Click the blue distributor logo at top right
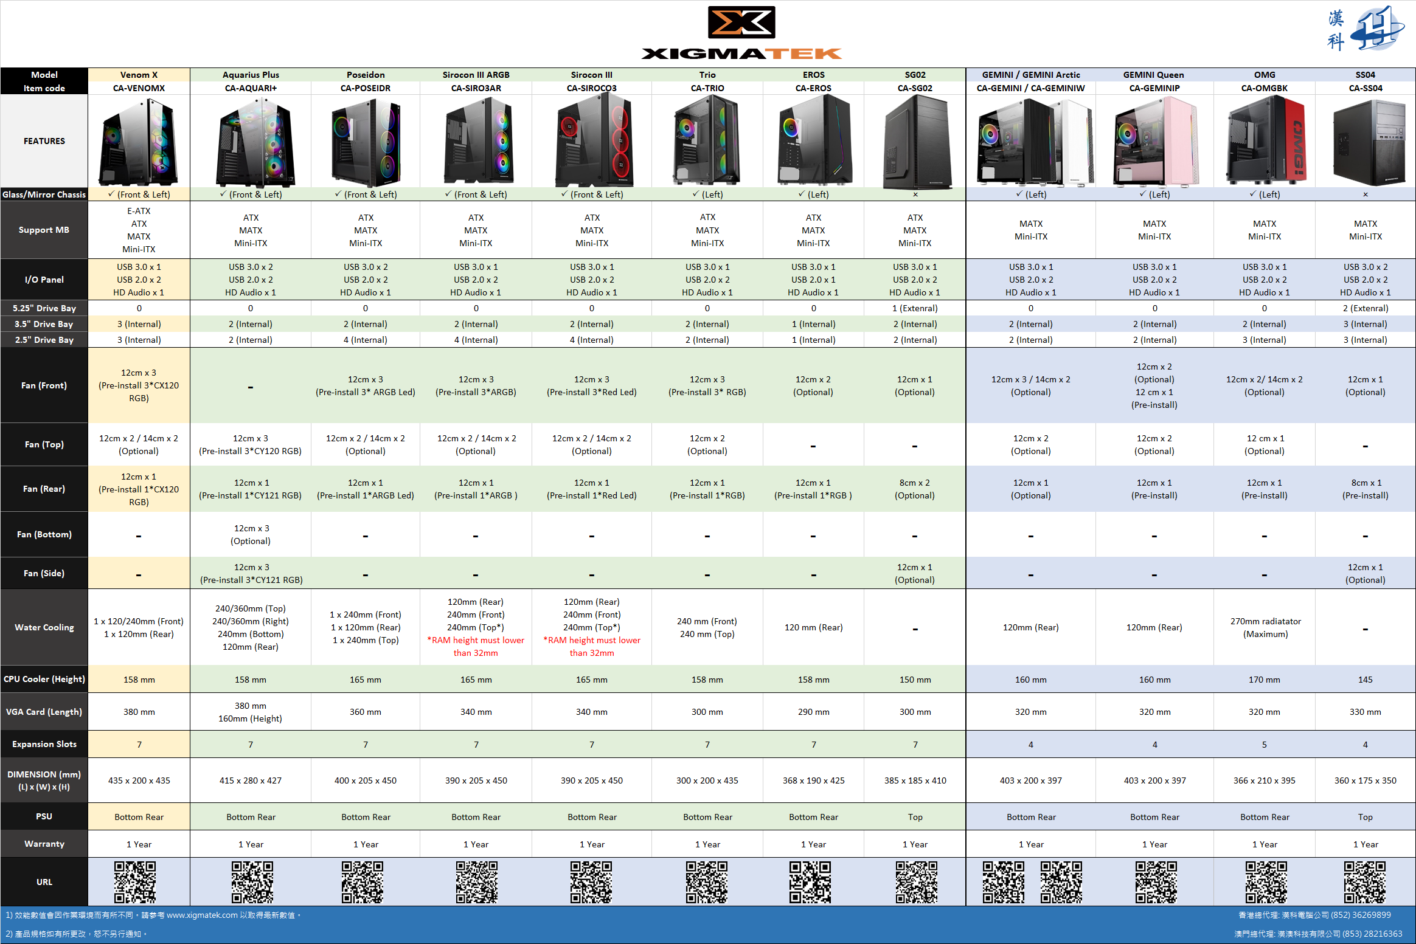This screenshot has width=1416, height=944. point(1366,29)
